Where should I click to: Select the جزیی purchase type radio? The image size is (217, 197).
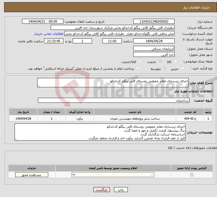183,68
